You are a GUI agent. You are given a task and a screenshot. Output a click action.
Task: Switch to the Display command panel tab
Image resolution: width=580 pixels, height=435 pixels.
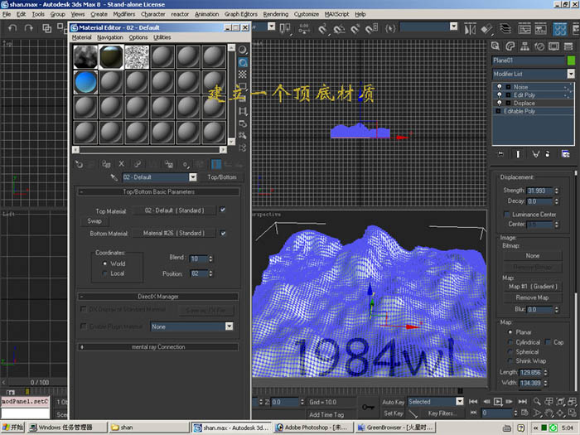[x=553, y=46]
